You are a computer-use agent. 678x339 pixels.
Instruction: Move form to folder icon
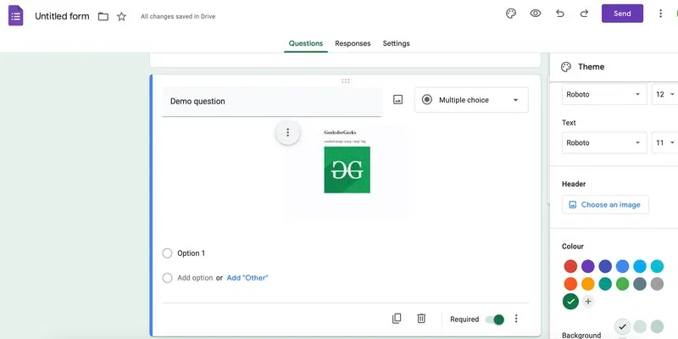pyautogui.click(x=103, y=16)
